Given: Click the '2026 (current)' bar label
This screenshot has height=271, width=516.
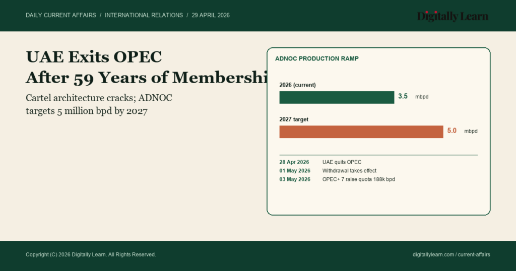Looking at the screenshot, I should (297, 85).
